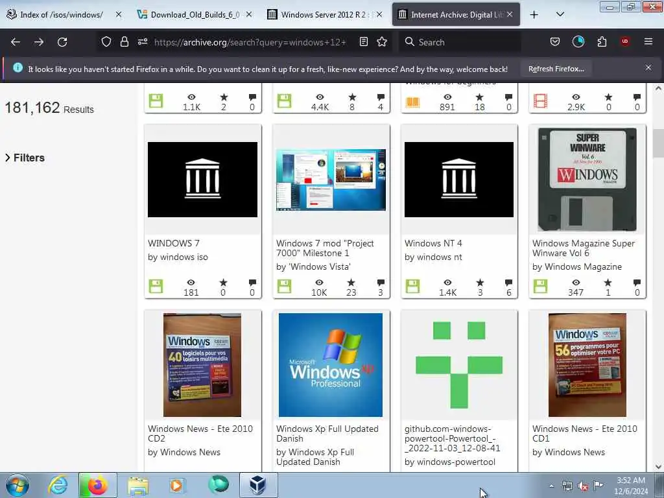The image size is (664, 498).
Task: Switch to Index of /isos/windows/ tab
Action: coord(62,15)
